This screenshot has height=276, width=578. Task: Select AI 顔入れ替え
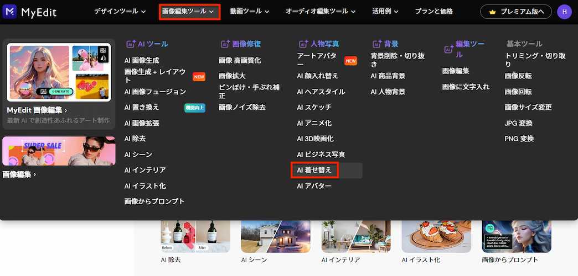(317, 76)
